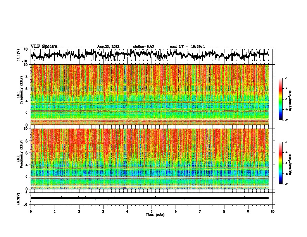Click the "-7" label below ch.2 colorbar

click(286, 184)
